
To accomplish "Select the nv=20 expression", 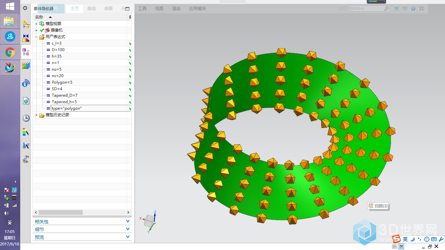I will 58,76.
